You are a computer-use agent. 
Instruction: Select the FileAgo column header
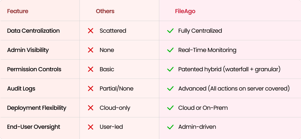pyautogui.click(x=185, y=11)
